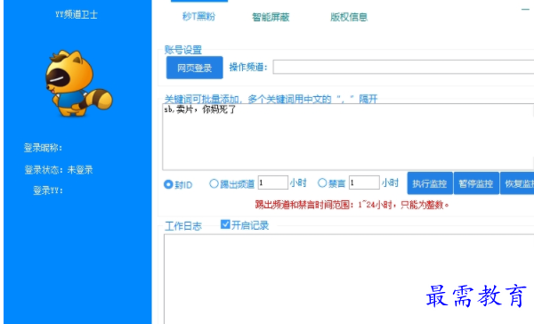
Task: Click inside the 工作日志 log area
Action: pyautogui.click(x=349, y=279)
